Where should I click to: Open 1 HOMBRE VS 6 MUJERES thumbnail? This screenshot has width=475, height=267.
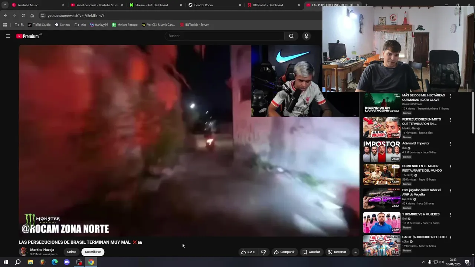pyautogui.click(x=381, y=222)
